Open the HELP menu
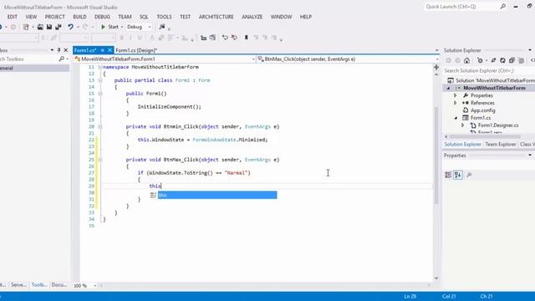 [306, 17]
